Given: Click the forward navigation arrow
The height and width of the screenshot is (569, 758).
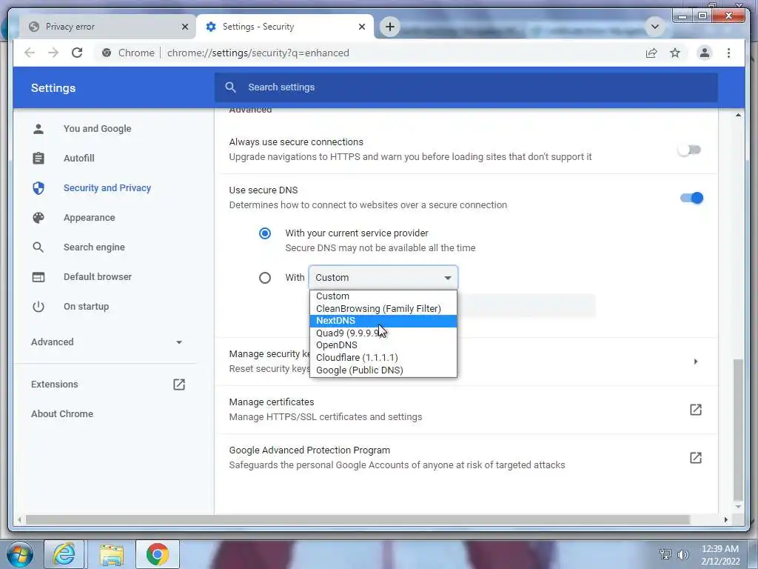Looking at the screenshot, I should coord(53,53).
